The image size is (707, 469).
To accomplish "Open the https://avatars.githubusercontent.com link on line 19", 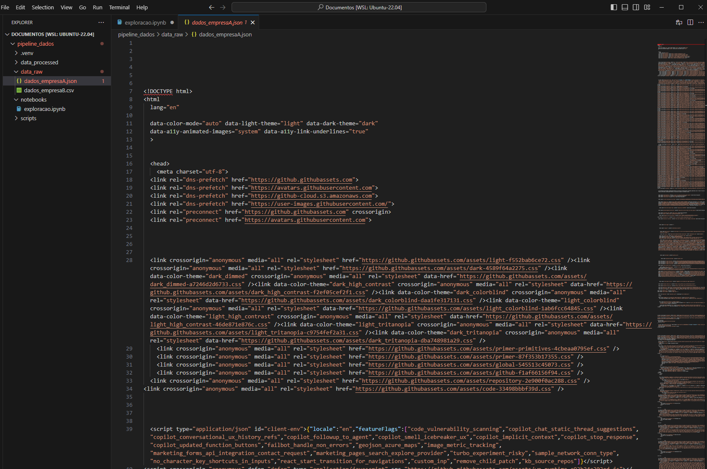I will [312, 188].
